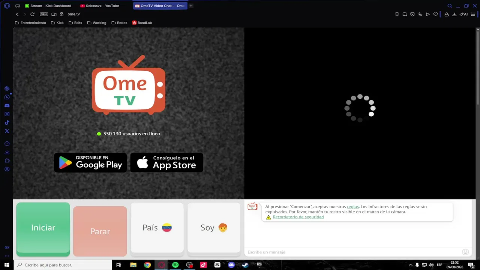Show hidden system tray icons
This screenshot has height=270, width=480.
coord(410,265)
